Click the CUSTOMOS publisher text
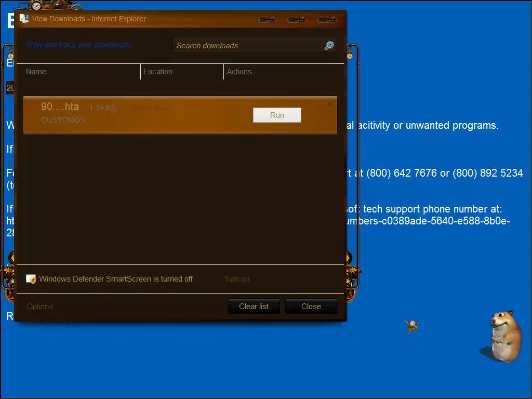Viewport: 532px width, 399px height. (x=63, y=120)
